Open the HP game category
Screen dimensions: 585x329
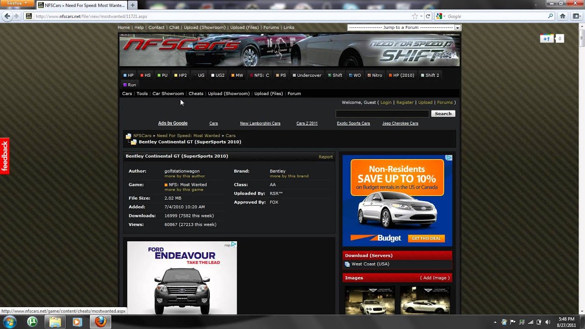coord(128,75)
